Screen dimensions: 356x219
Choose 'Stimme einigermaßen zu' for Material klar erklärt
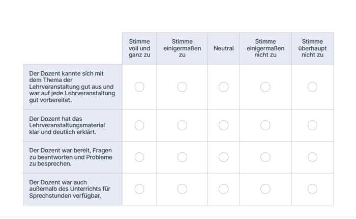[182, 125]
